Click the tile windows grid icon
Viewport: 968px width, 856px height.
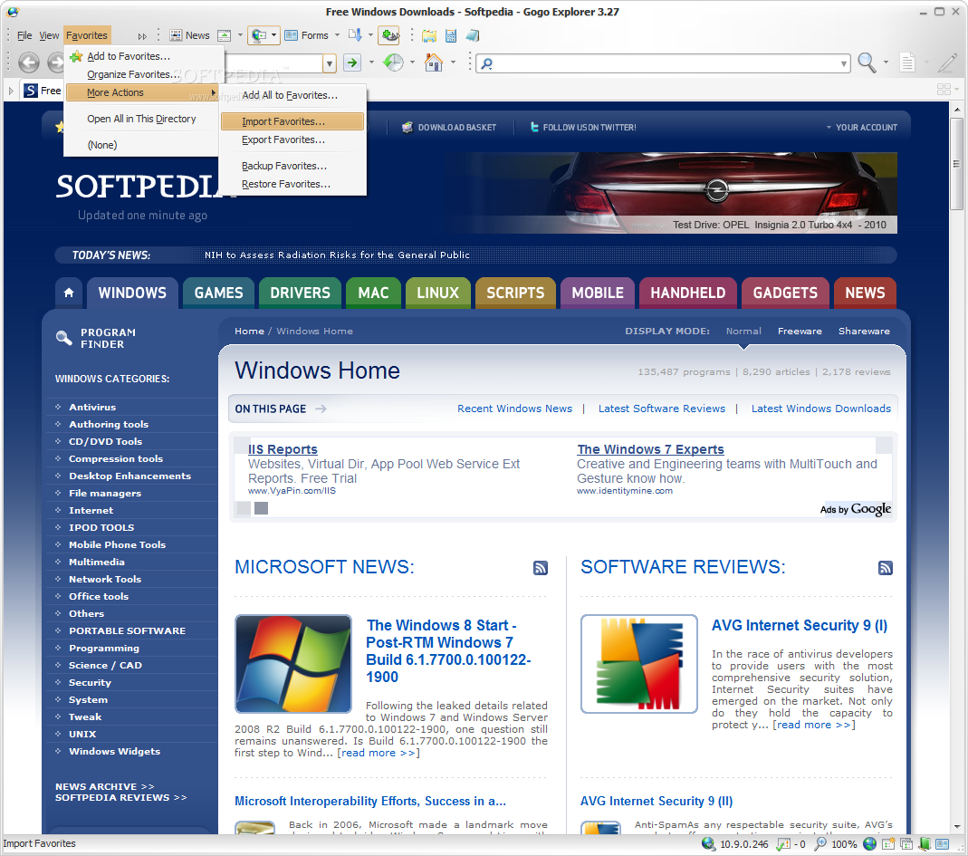tap(944, 90)
